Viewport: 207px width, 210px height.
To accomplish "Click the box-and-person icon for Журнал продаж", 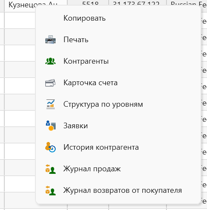I will [x=50, y=169].
